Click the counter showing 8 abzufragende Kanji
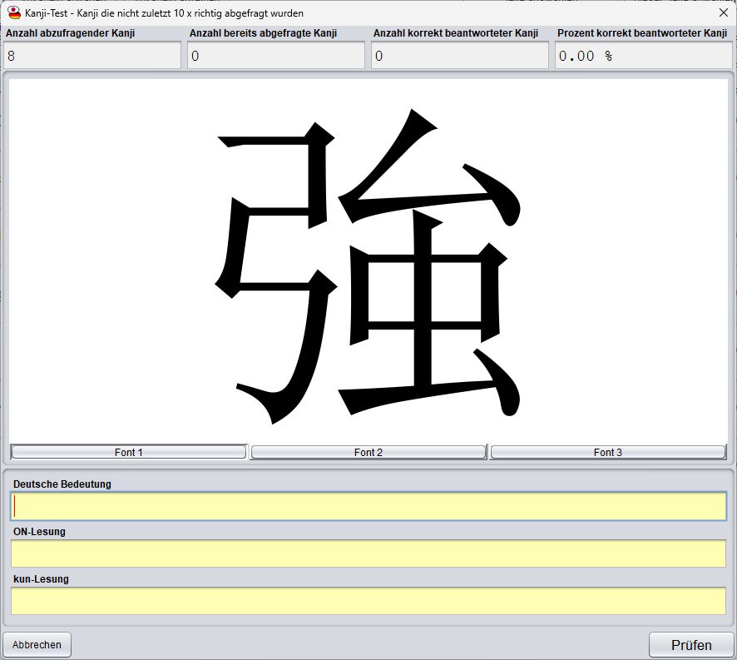Image resolution: width=737 pixels, height=660 pixels. 92,55
